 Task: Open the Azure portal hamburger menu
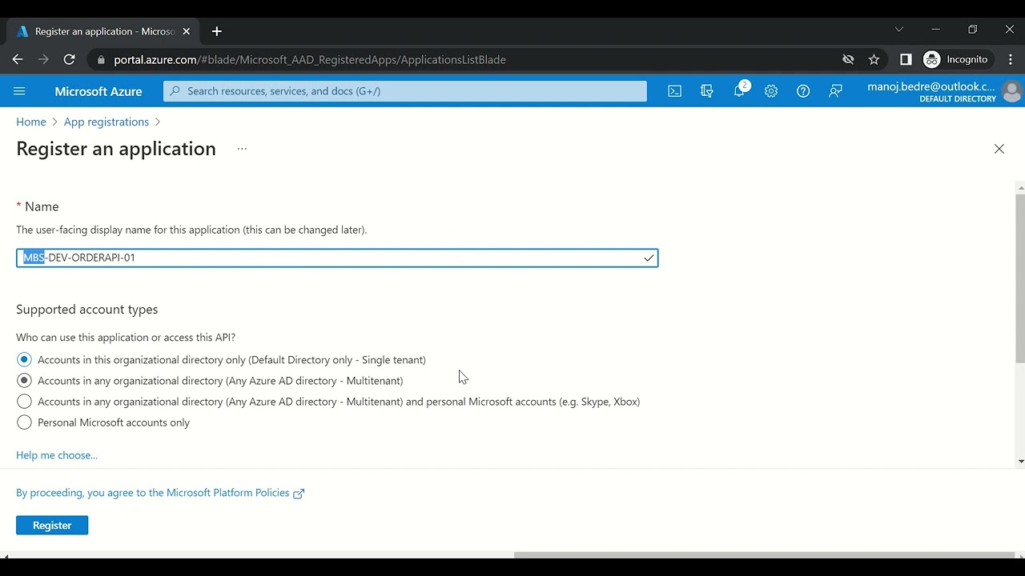point(19,91)
